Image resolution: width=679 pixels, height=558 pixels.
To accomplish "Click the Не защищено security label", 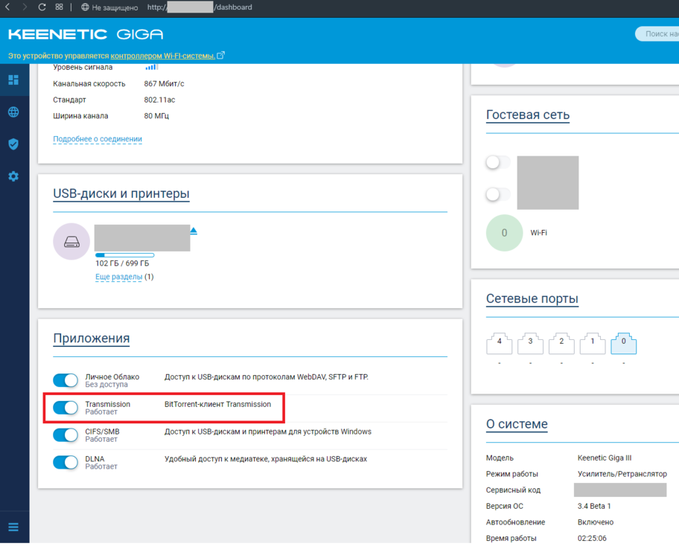I will [x=115, y=7].
